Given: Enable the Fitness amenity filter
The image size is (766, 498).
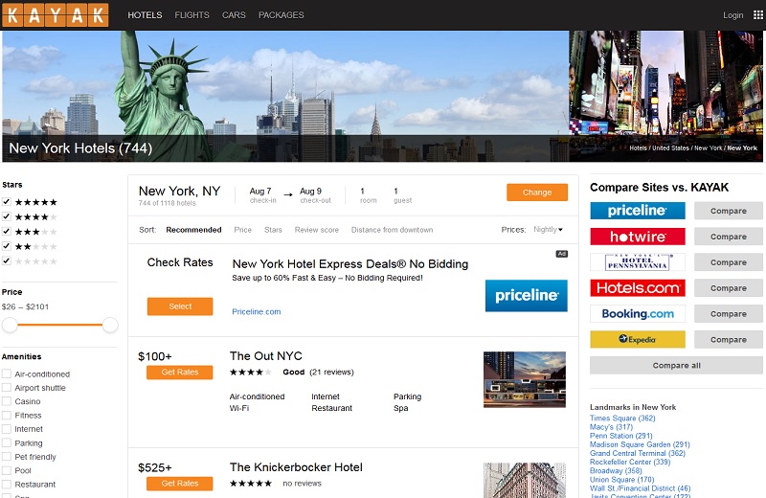Looking at the screenshot, I should click(7, 416).
